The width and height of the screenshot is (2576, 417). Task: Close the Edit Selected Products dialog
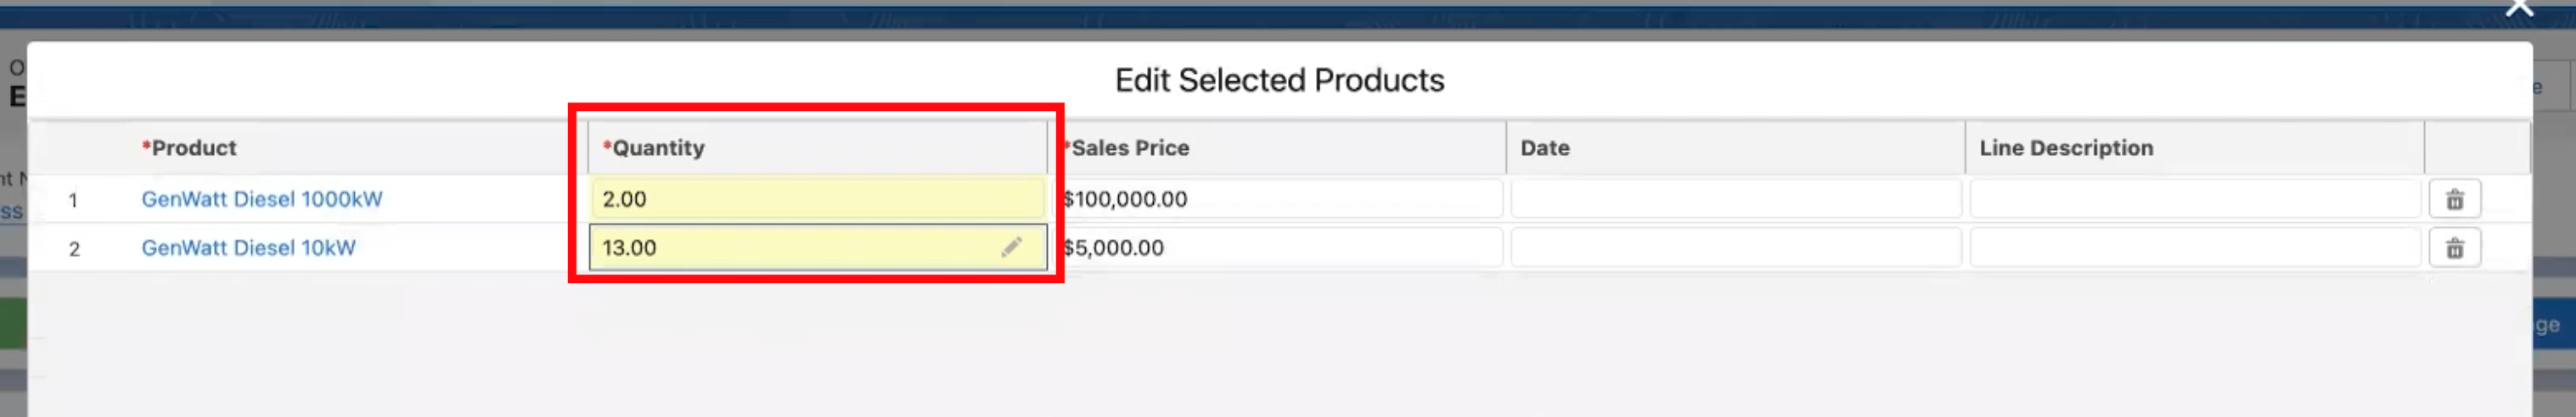coord(2520,8)
